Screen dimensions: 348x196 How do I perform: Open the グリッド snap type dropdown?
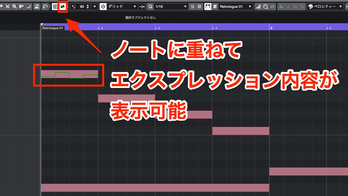point(122,6)
